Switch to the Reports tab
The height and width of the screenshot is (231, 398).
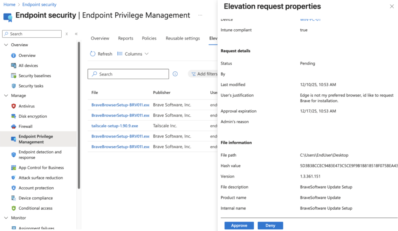[125, 38]
